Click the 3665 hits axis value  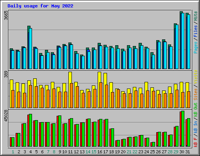6,16
